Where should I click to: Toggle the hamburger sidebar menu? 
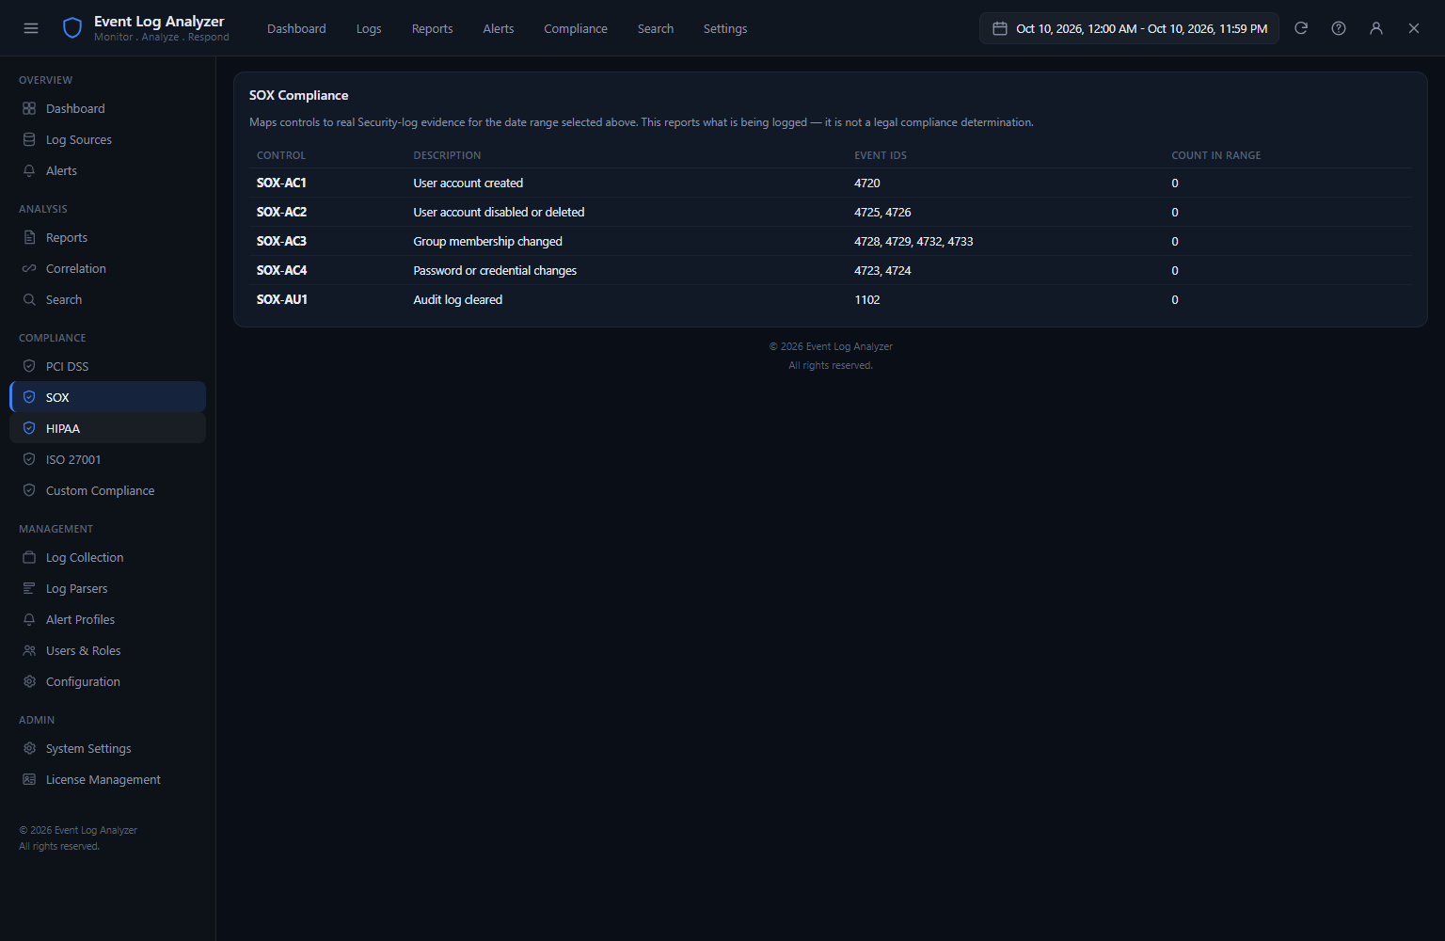[x=31, y=28]
